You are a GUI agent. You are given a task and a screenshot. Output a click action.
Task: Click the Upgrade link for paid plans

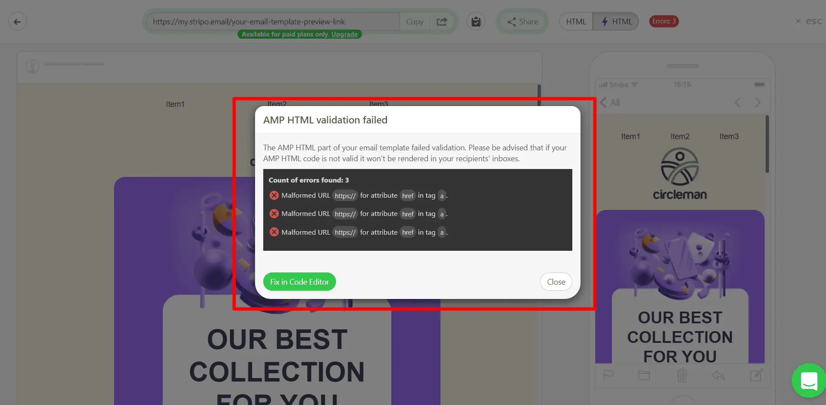[x=344, y=34]
